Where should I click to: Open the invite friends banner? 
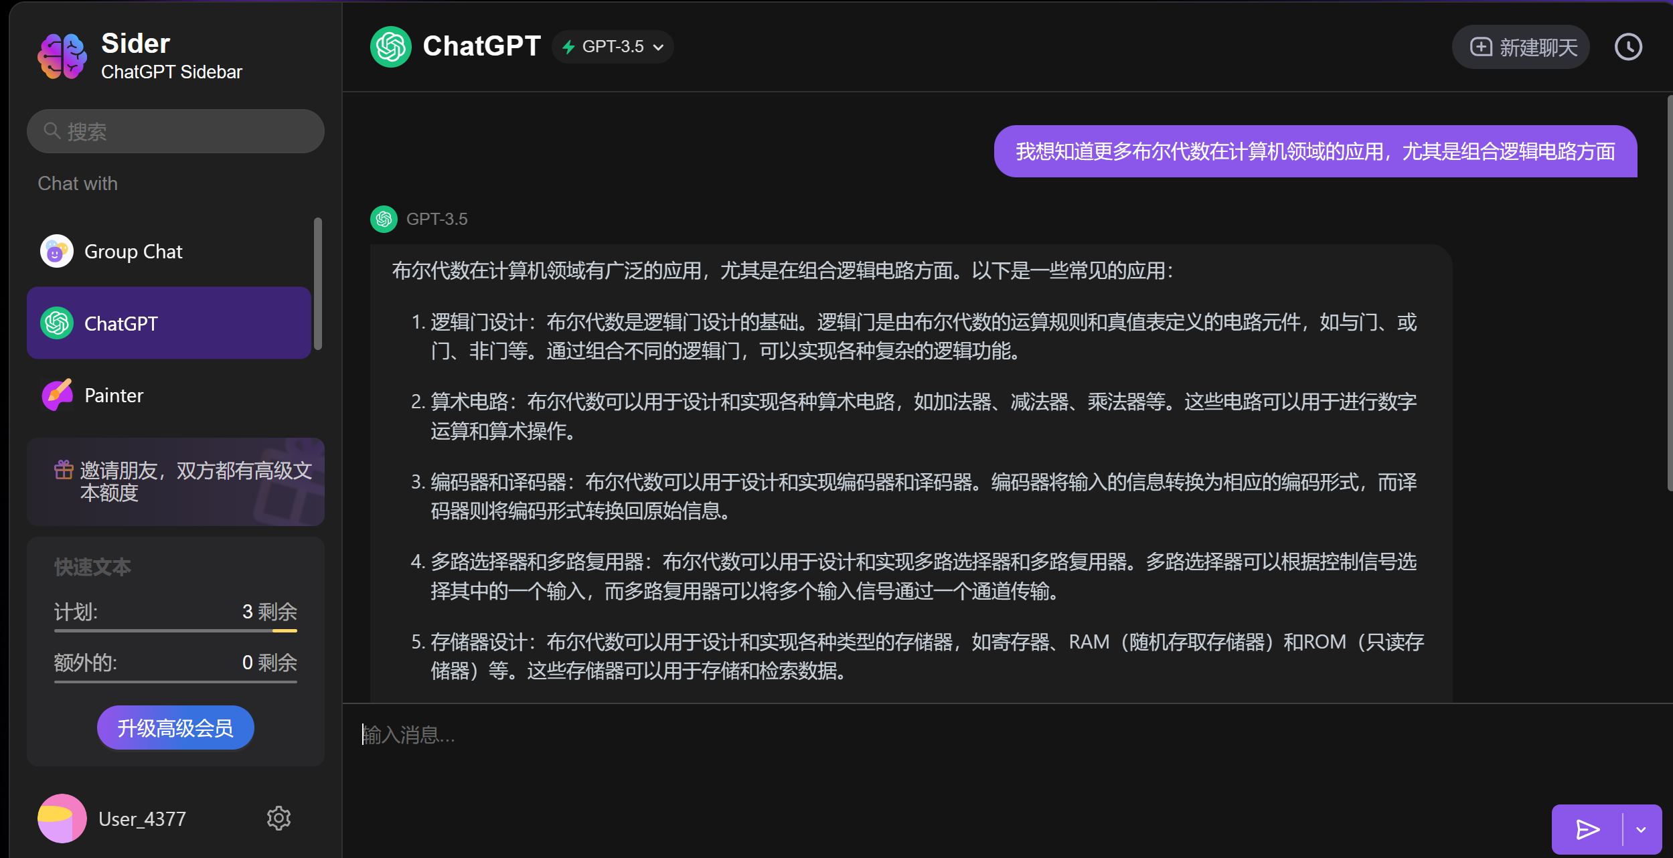point(175,482)
